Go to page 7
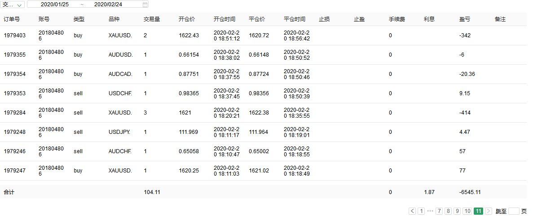Screen dimensions: 533x221 [439, 211]
